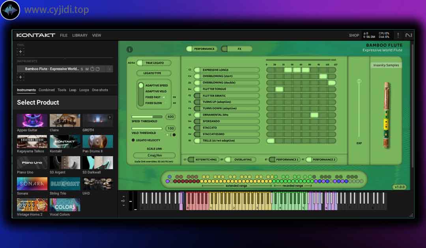Switch to the Tools tab
426x248 pixels.
point(62,90)
